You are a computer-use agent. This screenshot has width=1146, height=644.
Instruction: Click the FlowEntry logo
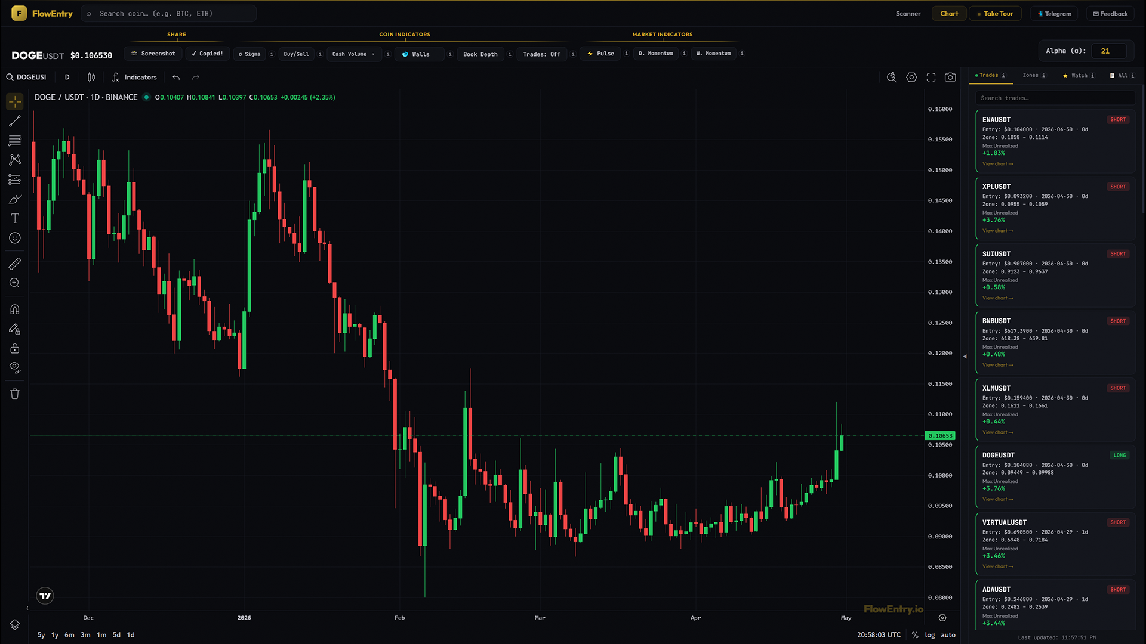pos(42,13)
